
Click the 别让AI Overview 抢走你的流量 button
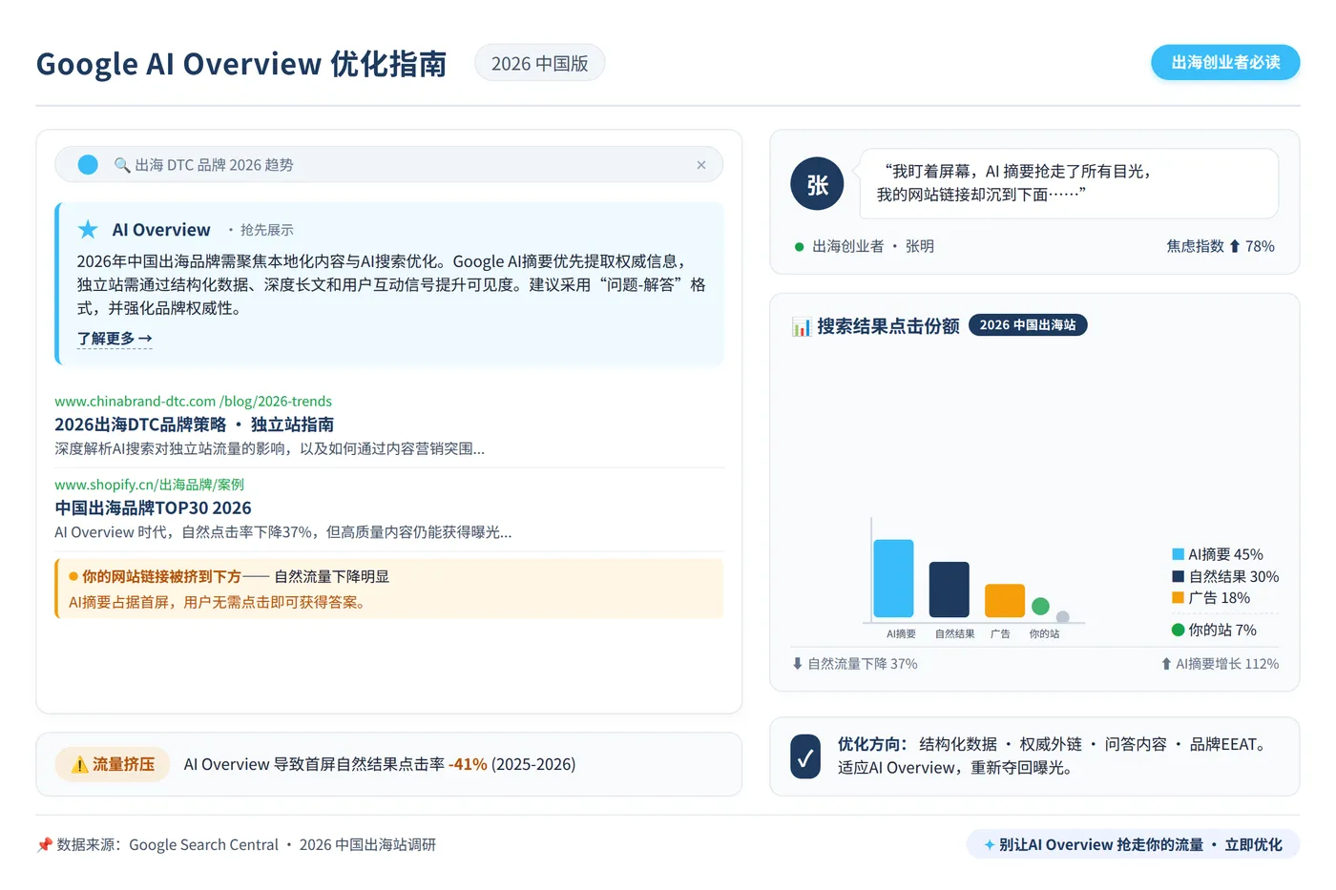1134,845
